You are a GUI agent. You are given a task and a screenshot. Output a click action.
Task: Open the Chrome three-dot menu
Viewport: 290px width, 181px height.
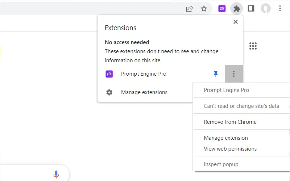click(280, 9)
